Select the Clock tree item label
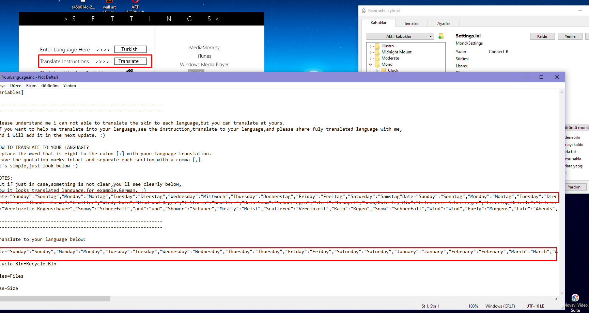 (x=393, y=70)
